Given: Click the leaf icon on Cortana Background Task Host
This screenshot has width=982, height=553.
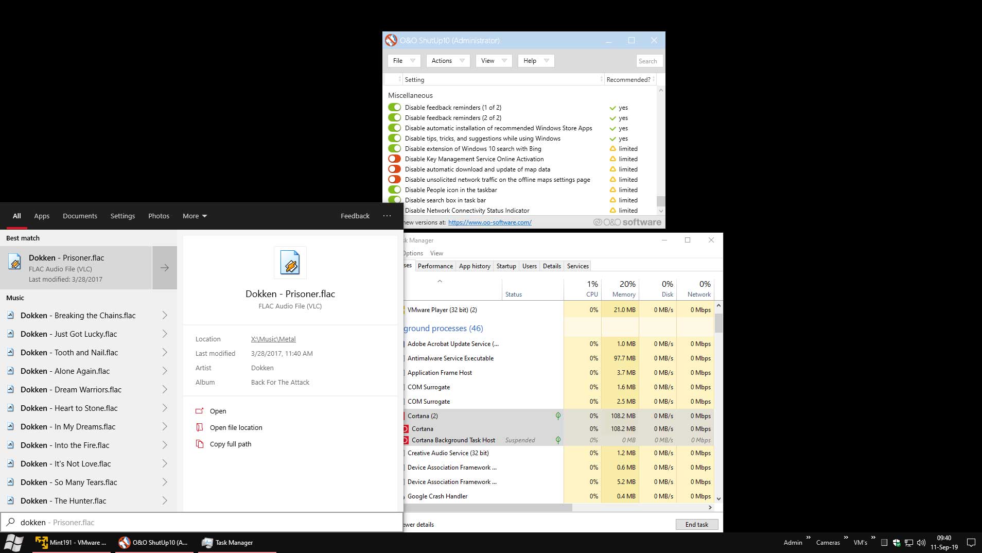Looking at the screenshot, I should pyautogui.click(x=558, y=440).
